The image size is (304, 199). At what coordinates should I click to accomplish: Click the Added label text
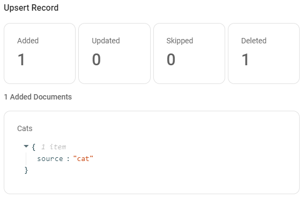click(x=28, y=41)
